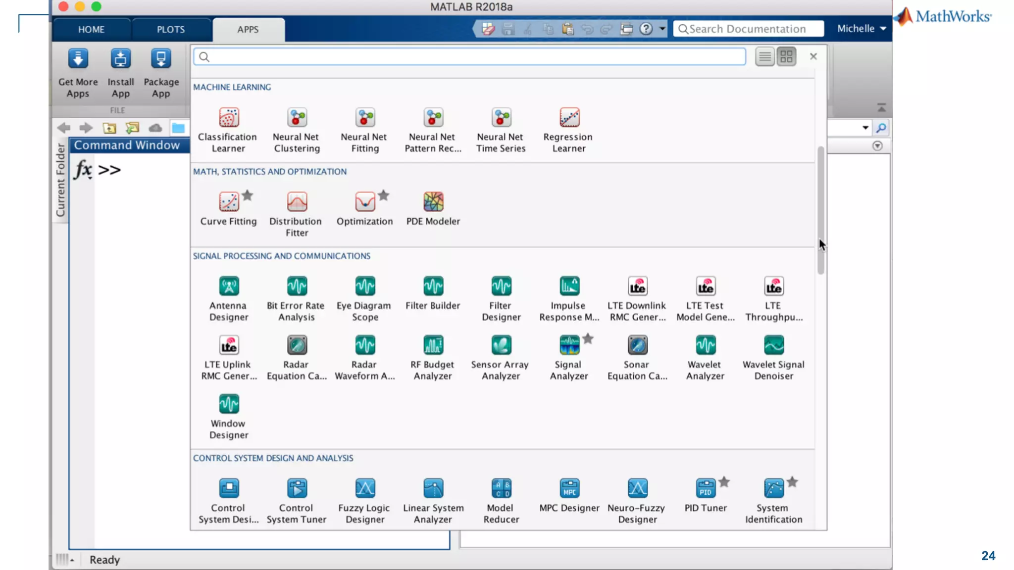Launch the PDE Modeler app
Viewport: 1014px width, 570px height.
(433, 208)
